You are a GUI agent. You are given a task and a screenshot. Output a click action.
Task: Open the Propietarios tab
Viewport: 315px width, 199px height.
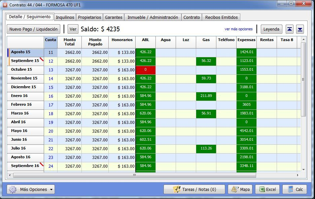(89, 17)
